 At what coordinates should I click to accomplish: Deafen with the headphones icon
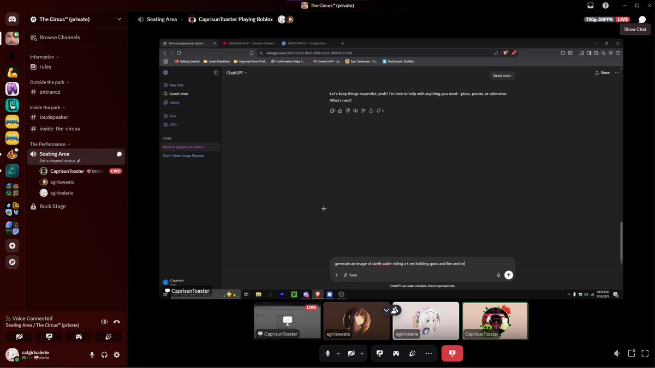[104, 355]
